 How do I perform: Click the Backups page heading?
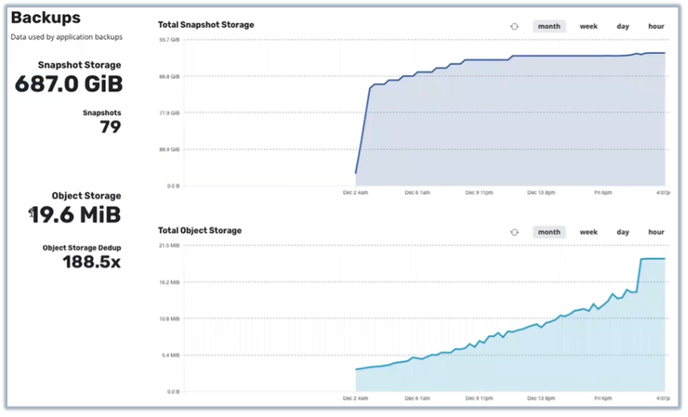point(46,18)
